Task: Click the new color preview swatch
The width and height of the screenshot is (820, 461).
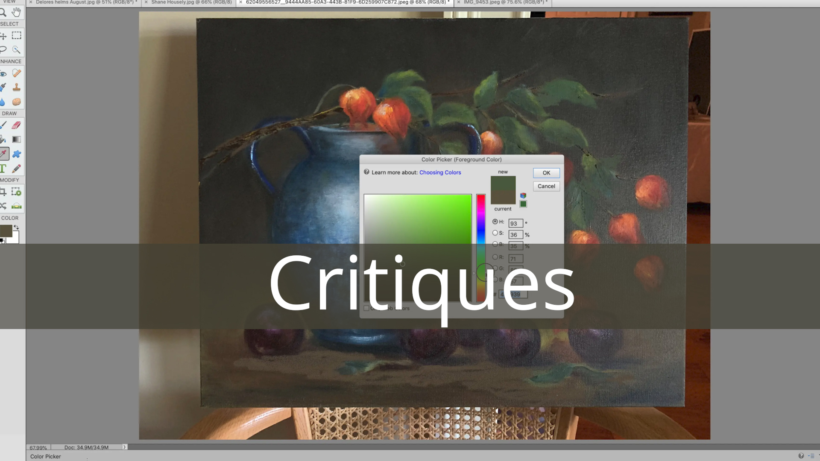Action: click(x=503, y=183)
